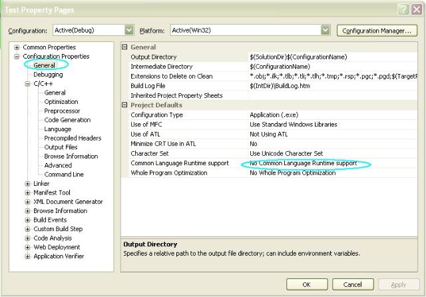Select General under Configuration Properties
426x297 pixels.
[45, 65]
